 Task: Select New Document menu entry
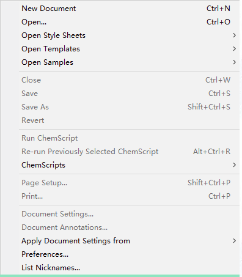(x=129, y=9)
